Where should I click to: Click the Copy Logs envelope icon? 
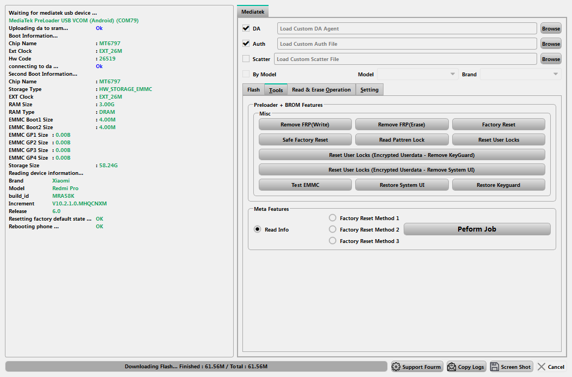tap(452, 367)
